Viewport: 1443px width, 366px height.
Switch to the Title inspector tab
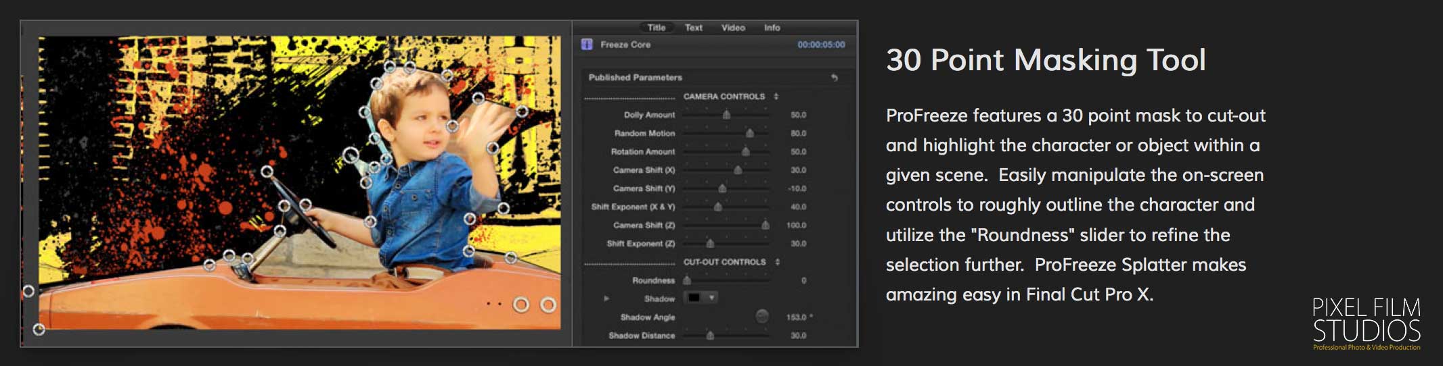656,28
